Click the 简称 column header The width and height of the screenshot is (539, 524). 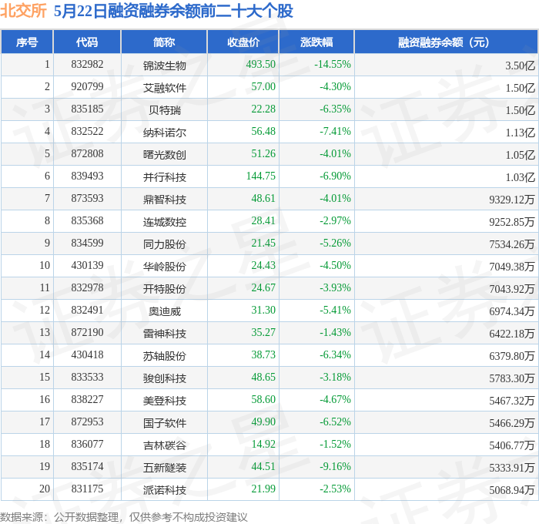(164, 42)
